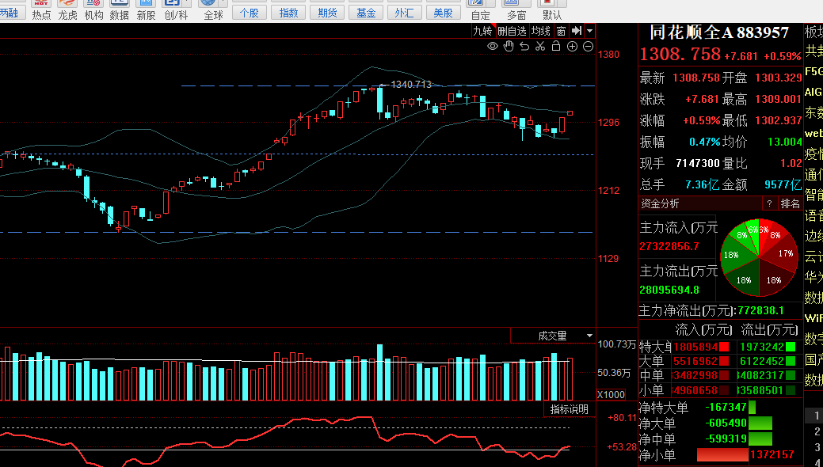This screenshot has width=823, height=467.
Task: Click the 特大单 inflow red swatch
Action: (x=724, y=347)
